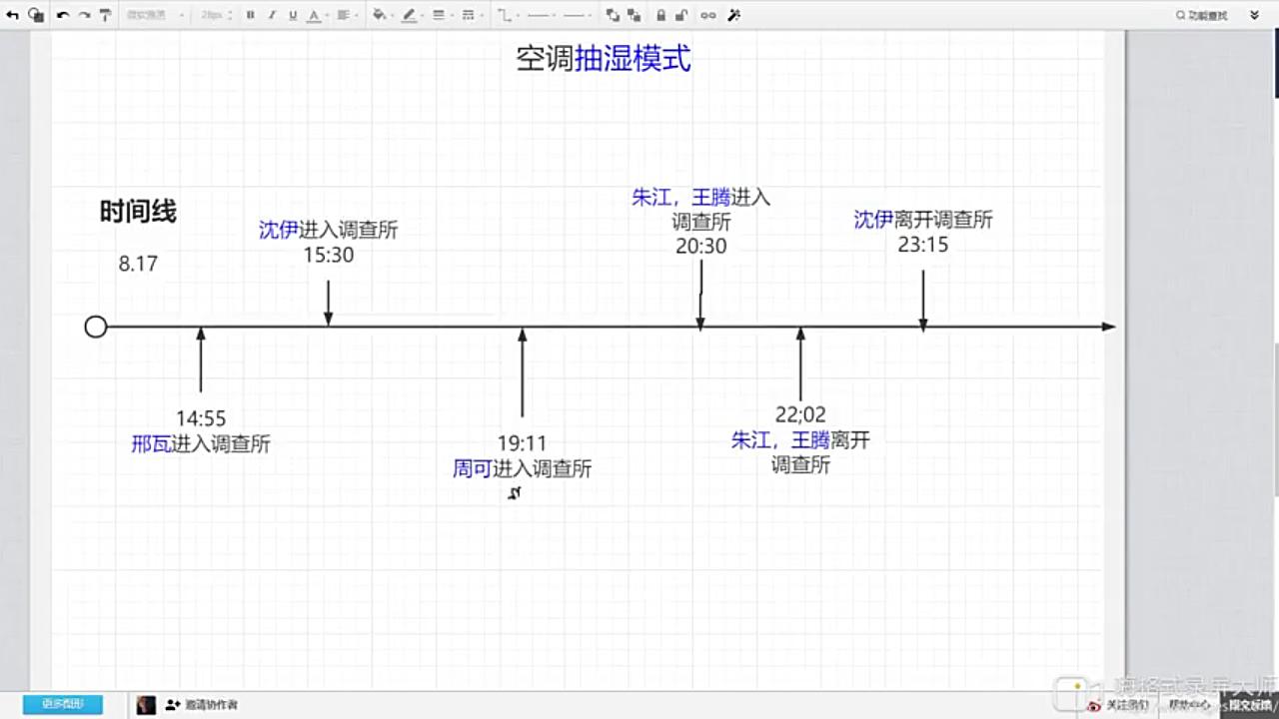The image size is (1279, 719).
Task: Open the connector line type dropdown
Action: coord(507,15)
